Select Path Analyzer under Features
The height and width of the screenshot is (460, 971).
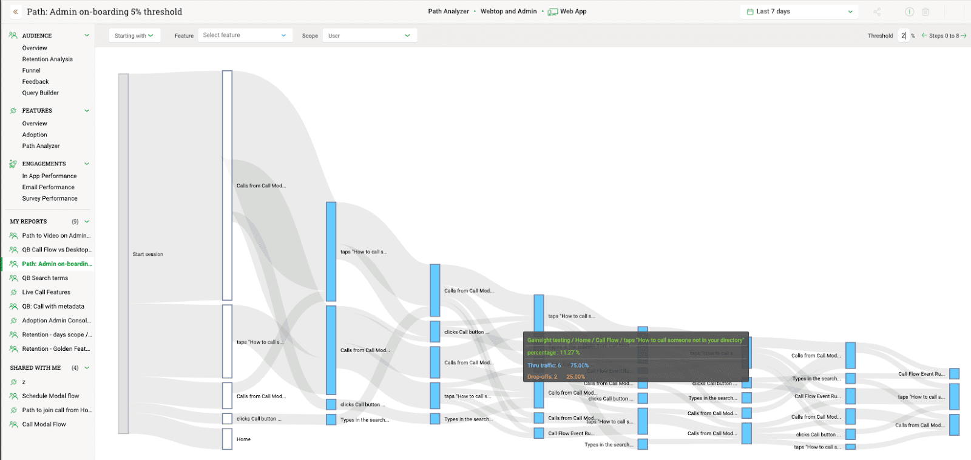[41, 146]
